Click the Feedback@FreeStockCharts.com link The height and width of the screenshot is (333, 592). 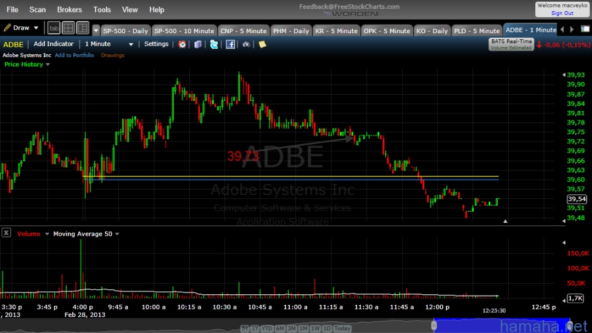point(349,6)
